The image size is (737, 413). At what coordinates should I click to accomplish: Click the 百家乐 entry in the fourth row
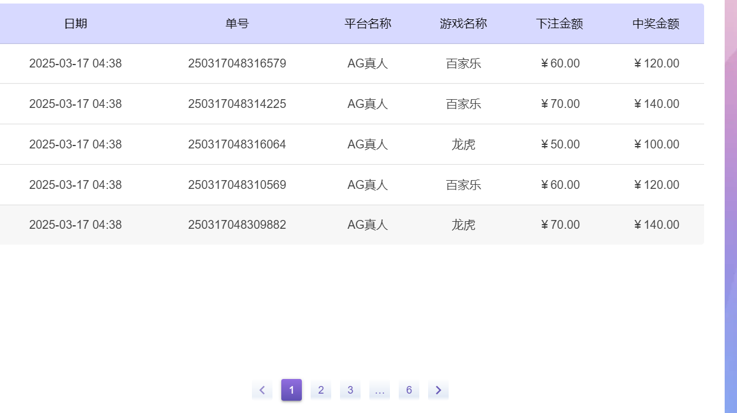pyautogui.click(x=464, y=184)
